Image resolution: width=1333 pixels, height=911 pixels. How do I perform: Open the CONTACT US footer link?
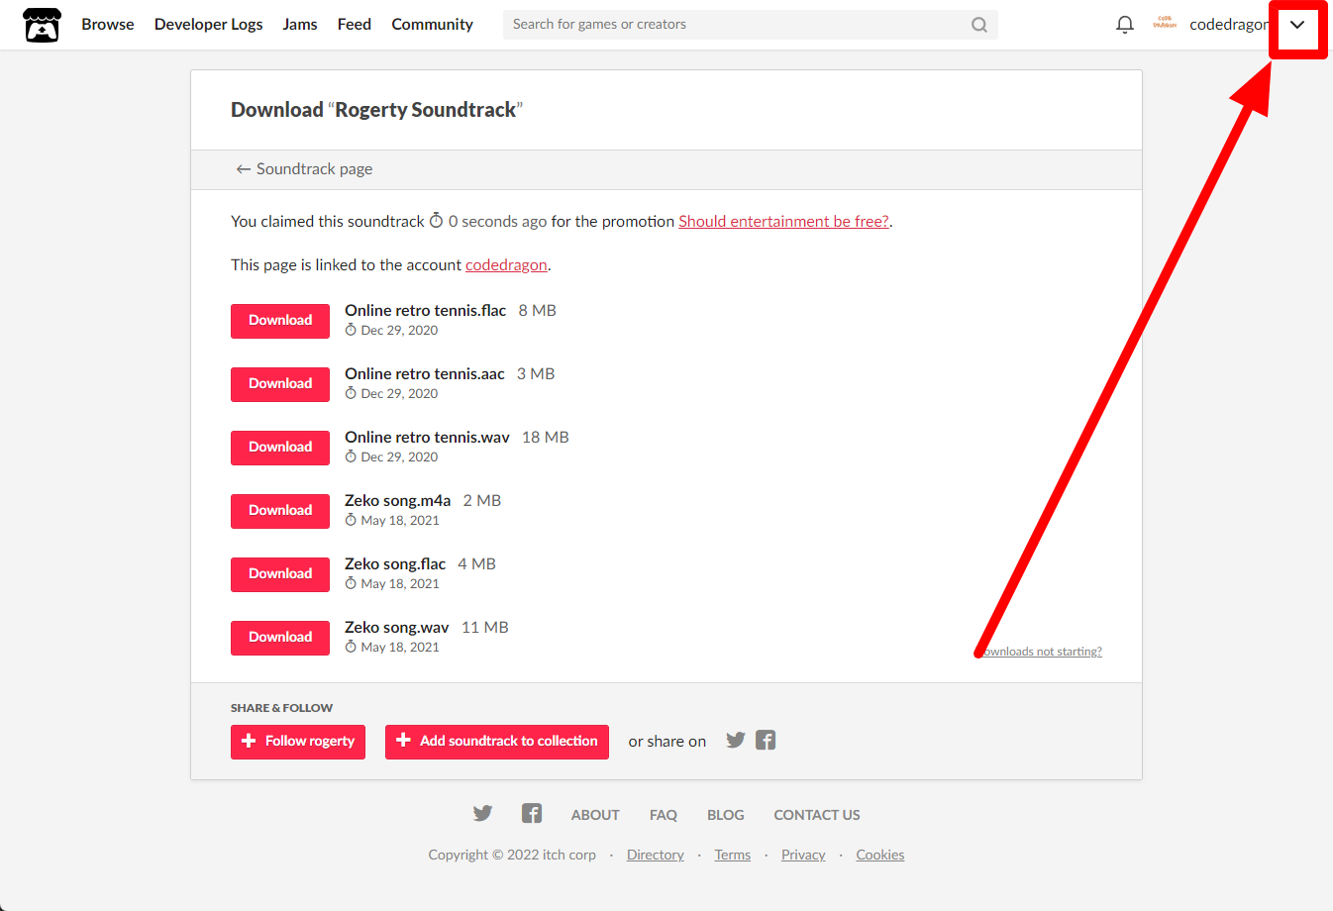pos(817,815)
